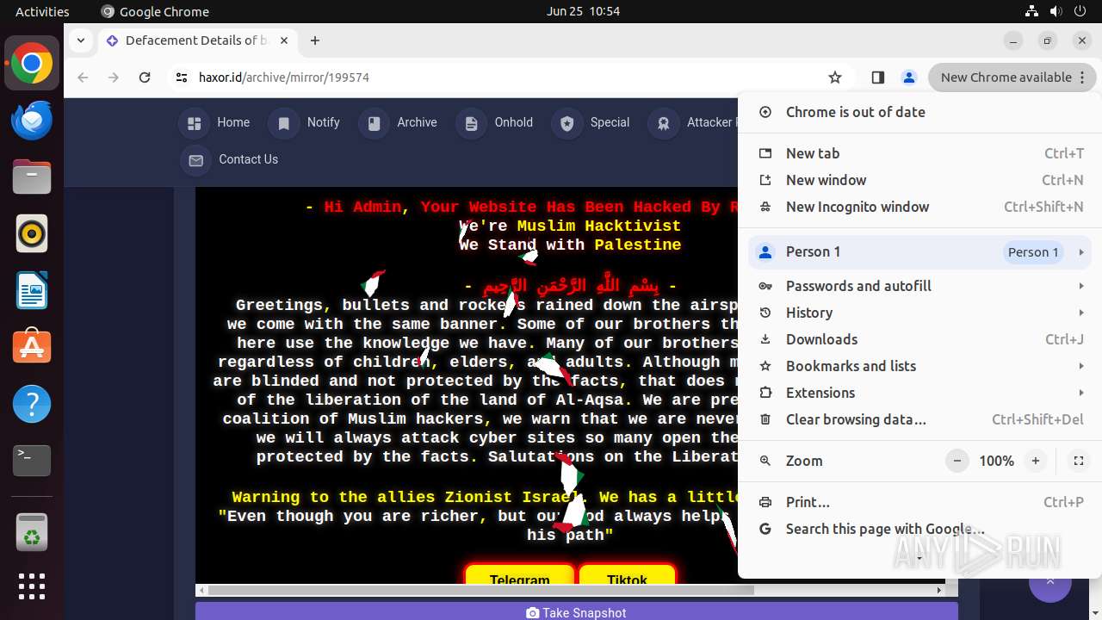The height and width of the screenshot is (620, 1102).
Task: Select Chrome is out of date entry
Action: tap(919, 112)
